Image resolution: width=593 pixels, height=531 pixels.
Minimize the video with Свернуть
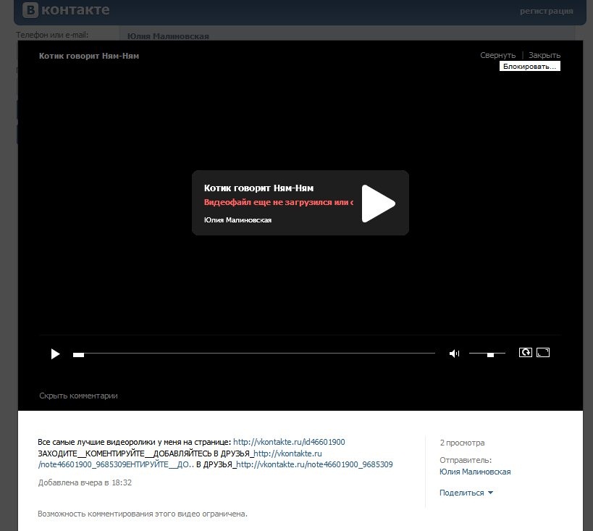pos(497,55)
